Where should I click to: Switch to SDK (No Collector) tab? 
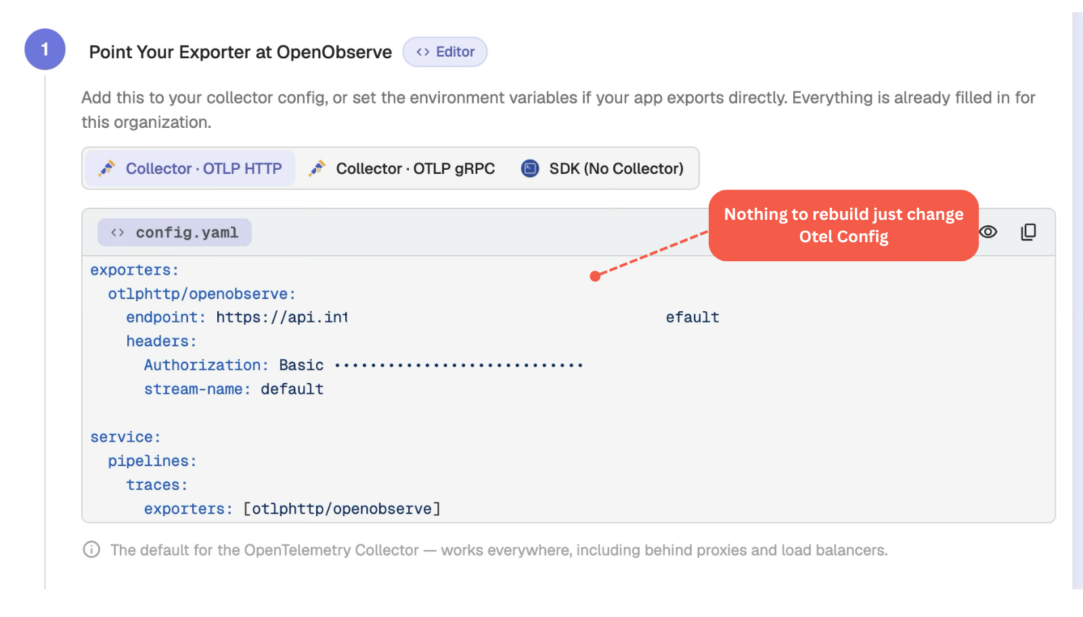pos(602,168)
